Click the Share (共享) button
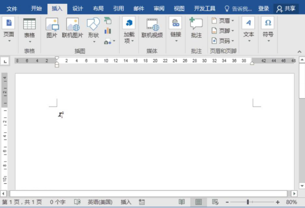This screenshot has height=208, width=305. pos(286,9)
